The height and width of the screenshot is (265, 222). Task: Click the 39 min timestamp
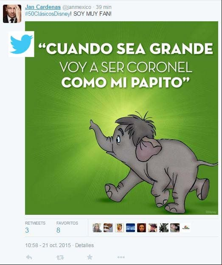[x=104, y=7]
